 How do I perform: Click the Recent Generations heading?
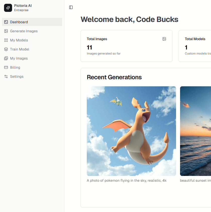click(x=114, y=77)
